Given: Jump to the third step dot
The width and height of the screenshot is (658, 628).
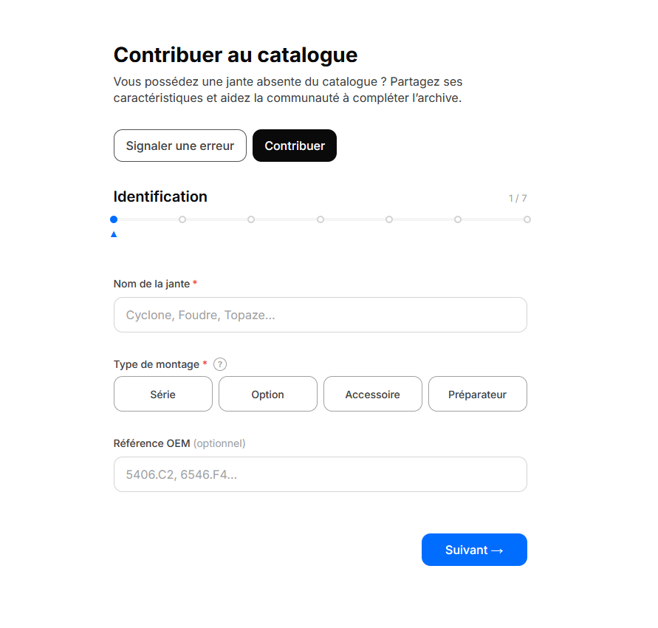Looking at the screenshot, I should [x=251, y=219].
